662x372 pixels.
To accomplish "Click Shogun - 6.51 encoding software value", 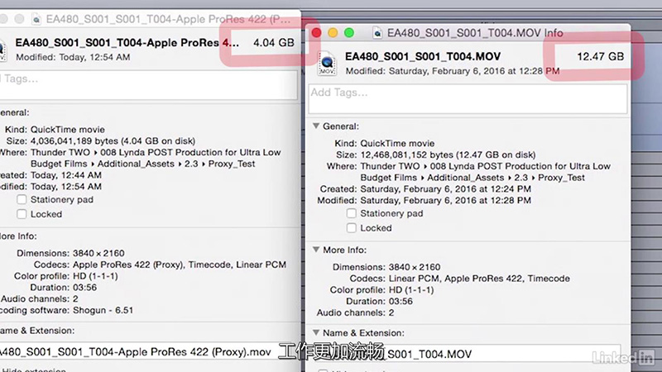I will click(x=103, y=310).
